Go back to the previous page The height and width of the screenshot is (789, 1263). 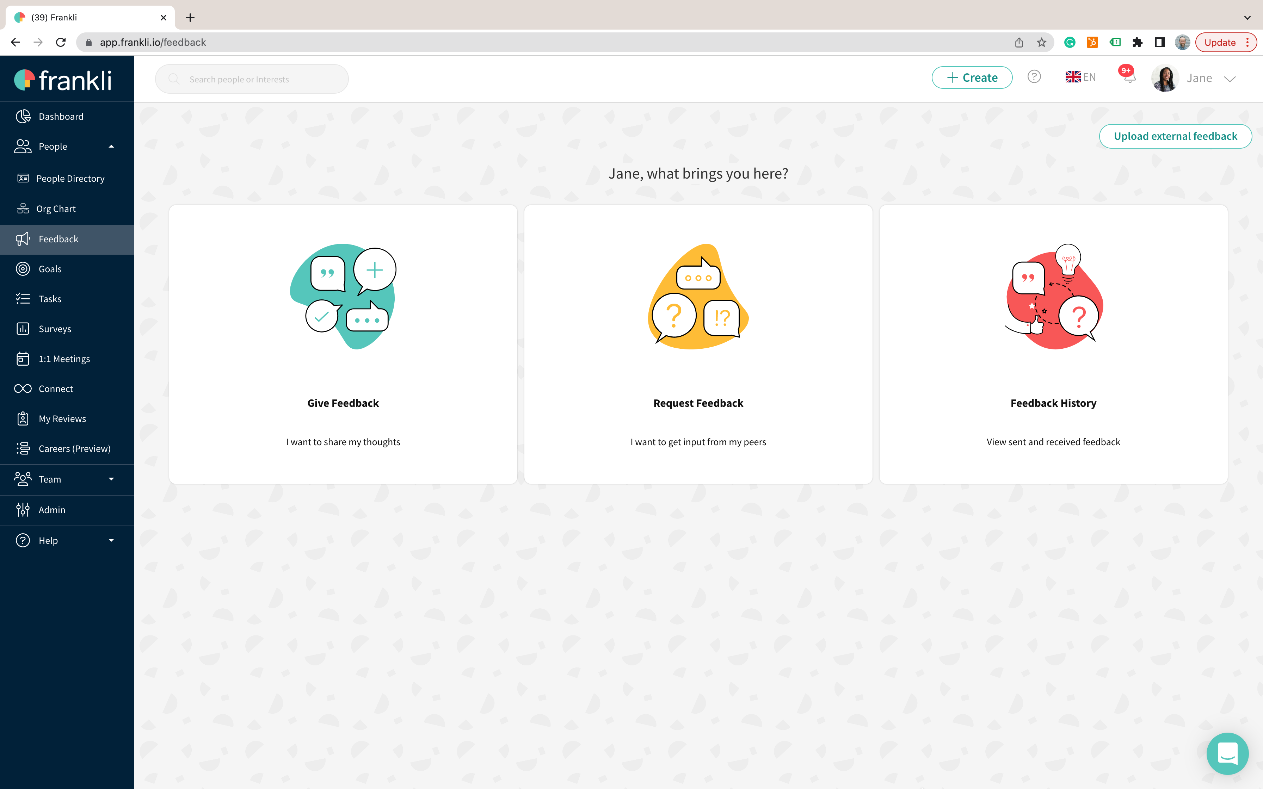pos(16,42)
